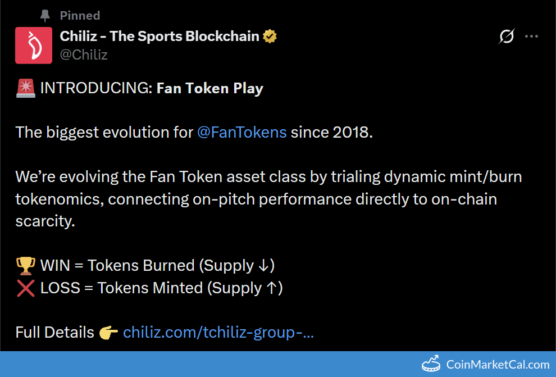
Task: Click the LOSS = Tokens Minted line
Action: 162,288
